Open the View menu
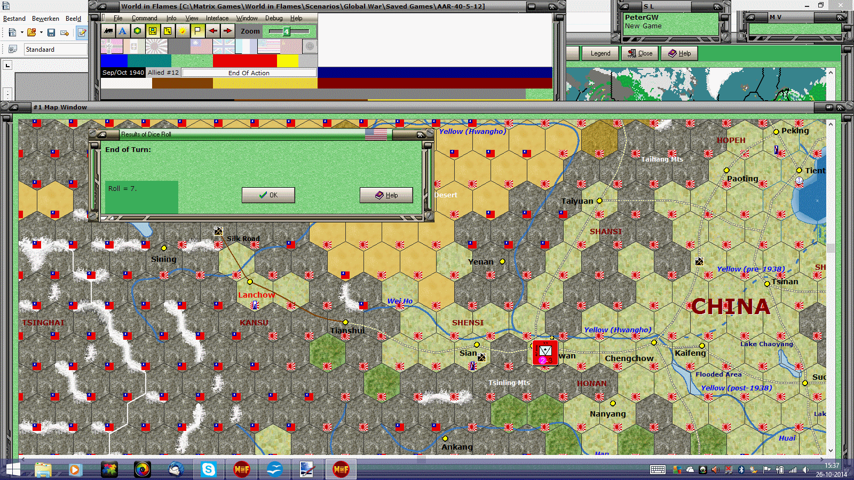854x480 pixels. (192, 18)
